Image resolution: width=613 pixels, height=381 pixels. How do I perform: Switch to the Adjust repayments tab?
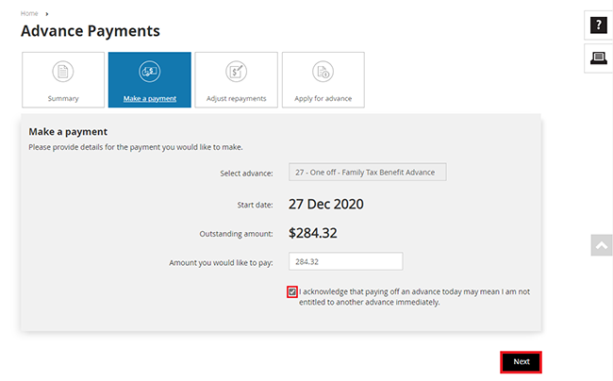[x=236, y=80]
